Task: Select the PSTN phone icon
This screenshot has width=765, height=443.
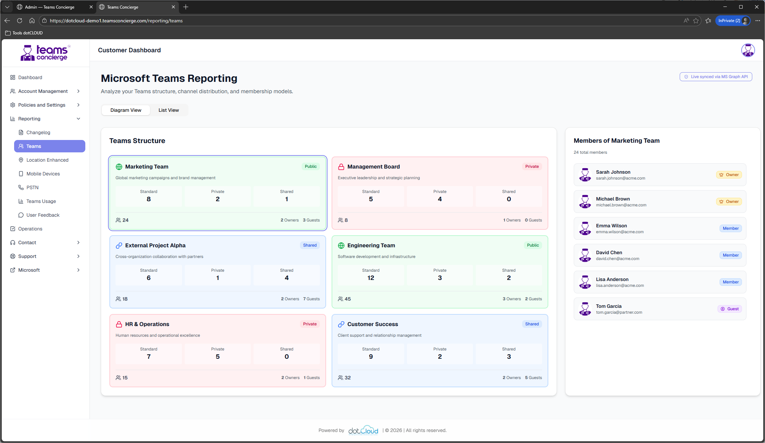Action: pos(21,187)
